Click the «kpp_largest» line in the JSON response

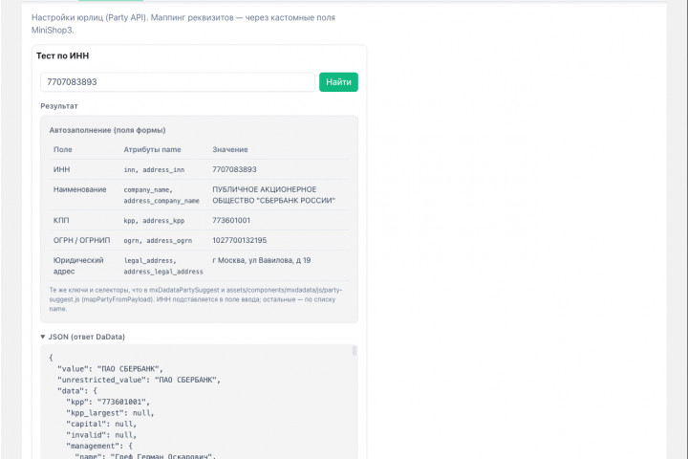pos(109,413)
